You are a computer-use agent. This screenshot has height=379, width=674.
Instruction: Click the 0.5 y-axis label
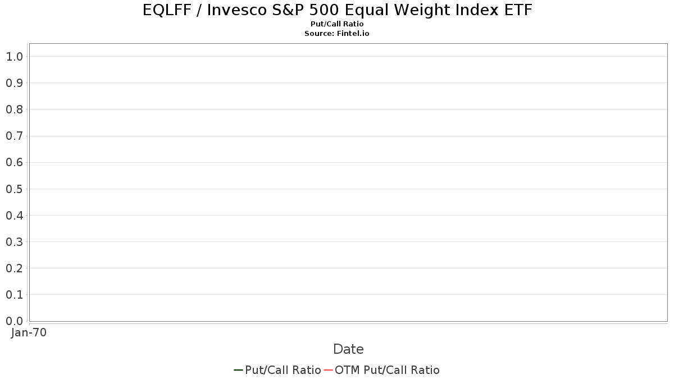click(14, 189)
